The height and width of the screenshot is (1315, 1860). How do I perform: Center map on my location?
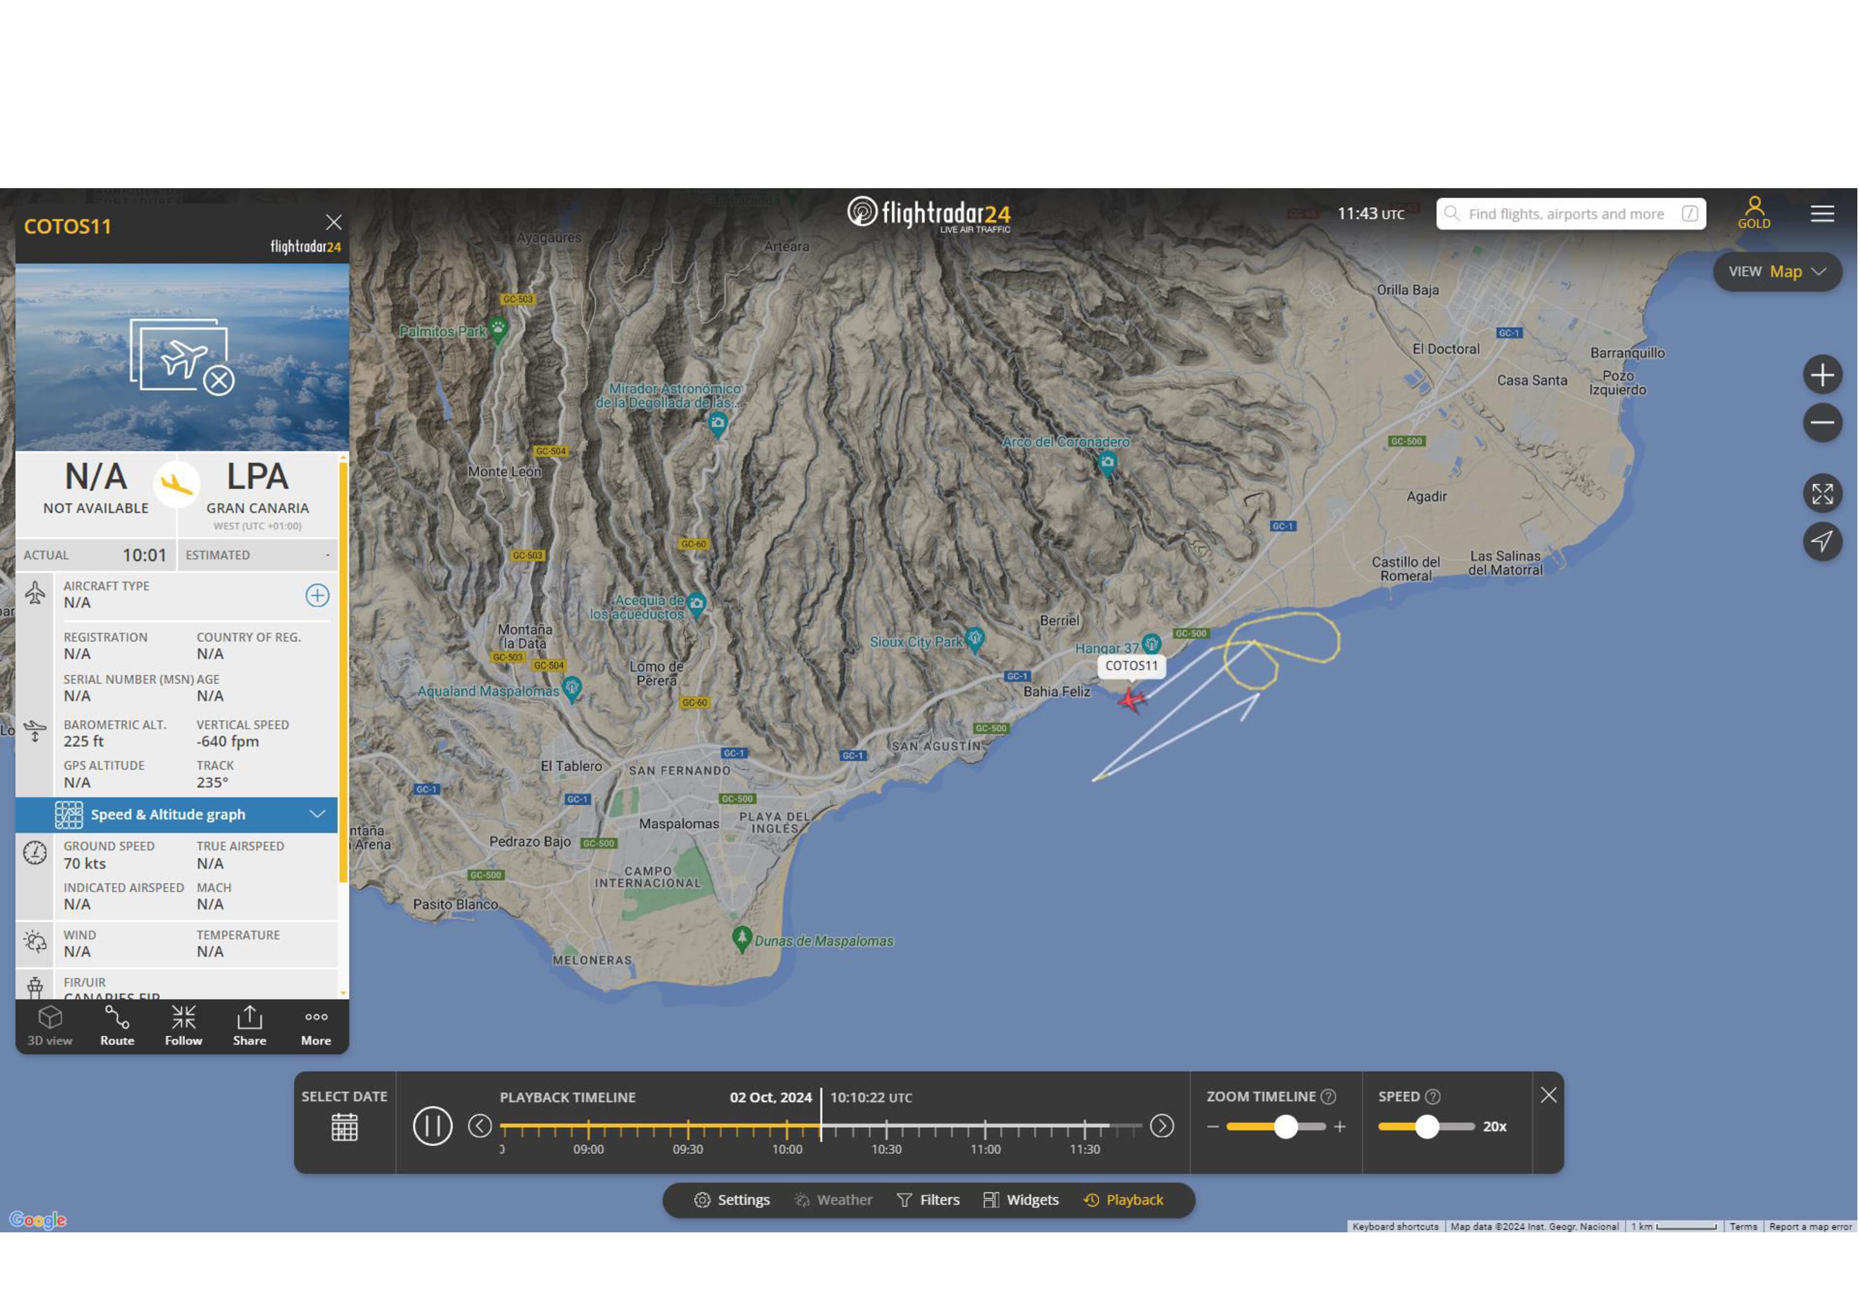pos(1823,542)
